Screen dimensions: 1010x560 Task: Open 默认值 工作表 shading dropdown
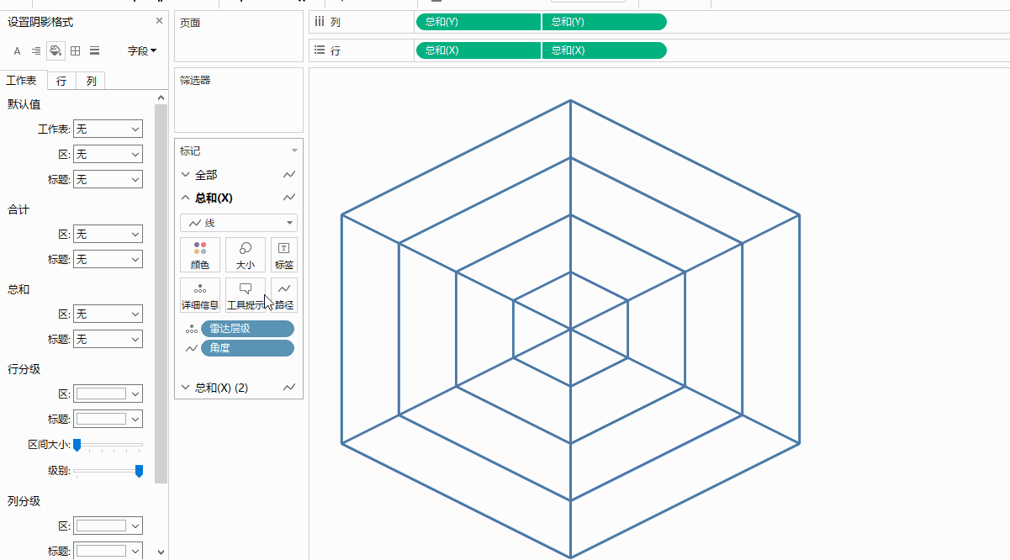coord(108,129)
